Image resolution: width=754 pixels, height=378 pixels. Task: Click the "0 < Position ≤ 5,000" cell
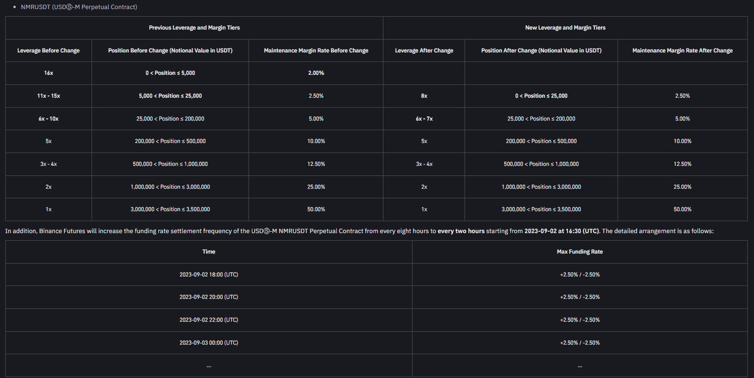pyautogui.click(x=170, y=73)
